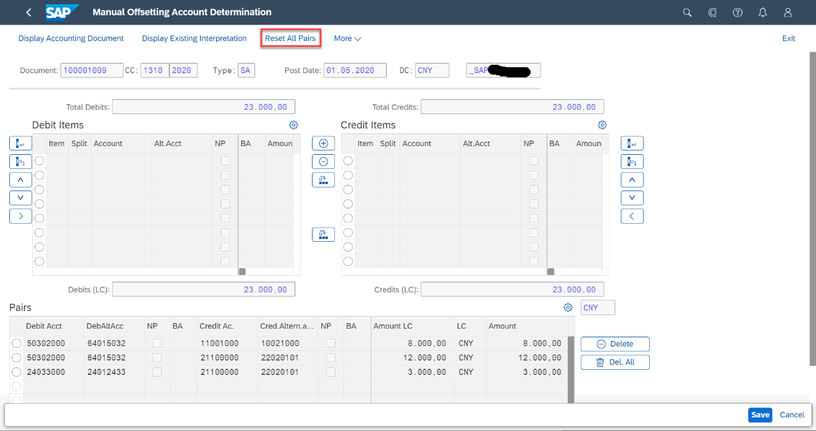Open the user profile icon in header
The height and width of the screenshot is (431, 816).
788,12
